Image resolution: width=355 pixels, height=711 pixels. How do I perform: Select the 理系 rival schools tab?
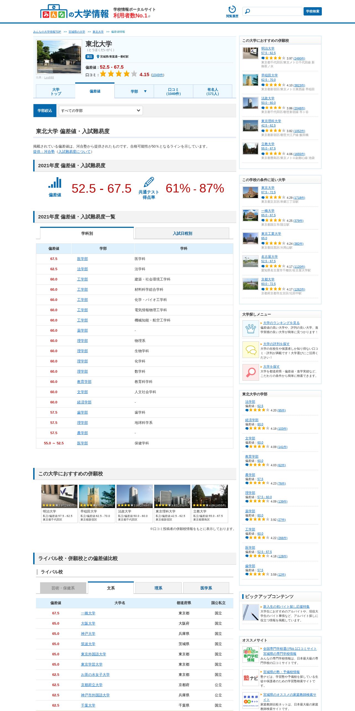[158, 588]
